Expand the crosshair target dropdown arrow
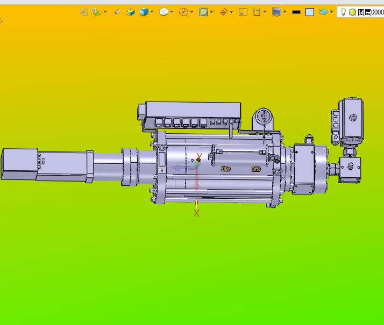The height and width of the screenshot is (325, 384). pos(231,12)
